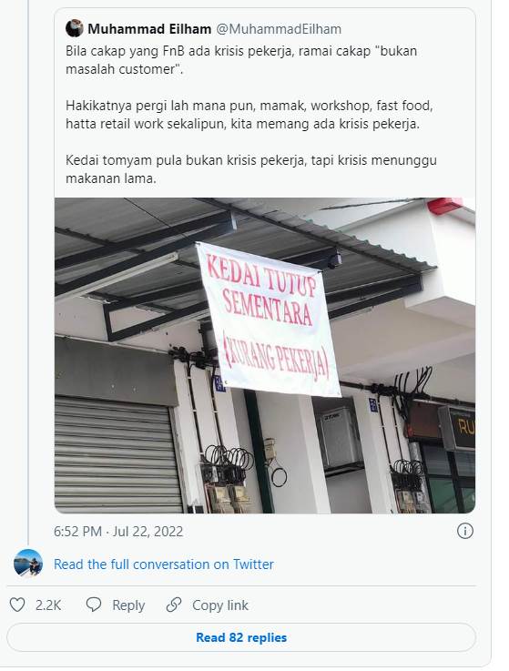Click the Muhammad Eilham display name
Image resolution: width=509 pixels, height=671 pixels.
click(149, 29)
